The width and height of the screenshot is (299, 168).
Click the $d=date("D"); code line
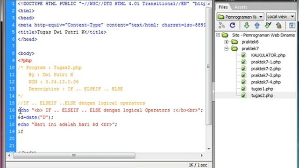coord(36,117)
